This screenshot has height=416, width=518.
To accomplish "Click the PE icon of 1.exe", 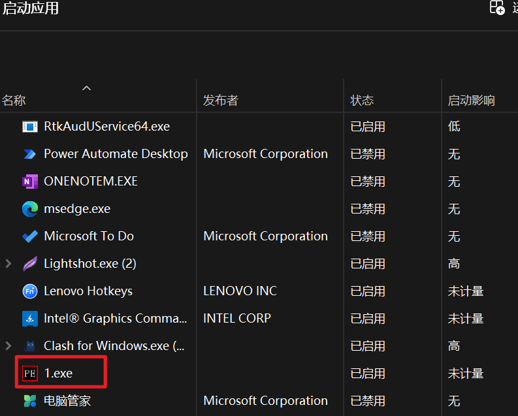I will coord(30,374).
